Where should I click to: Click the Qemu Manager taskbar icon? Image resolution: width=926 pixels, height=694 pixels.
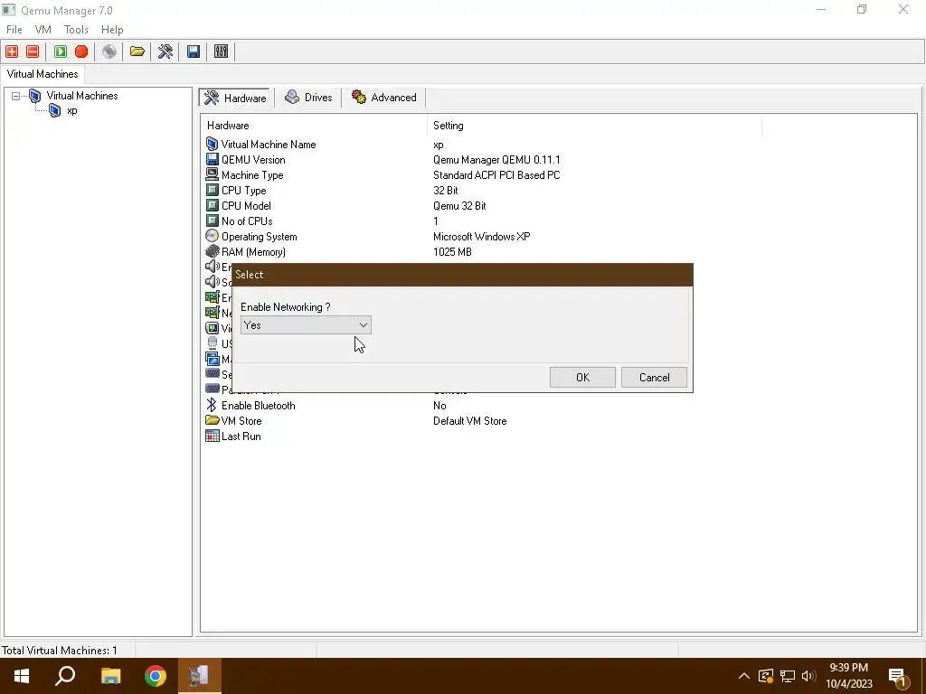pyautogui.click(x=199, y=676)
